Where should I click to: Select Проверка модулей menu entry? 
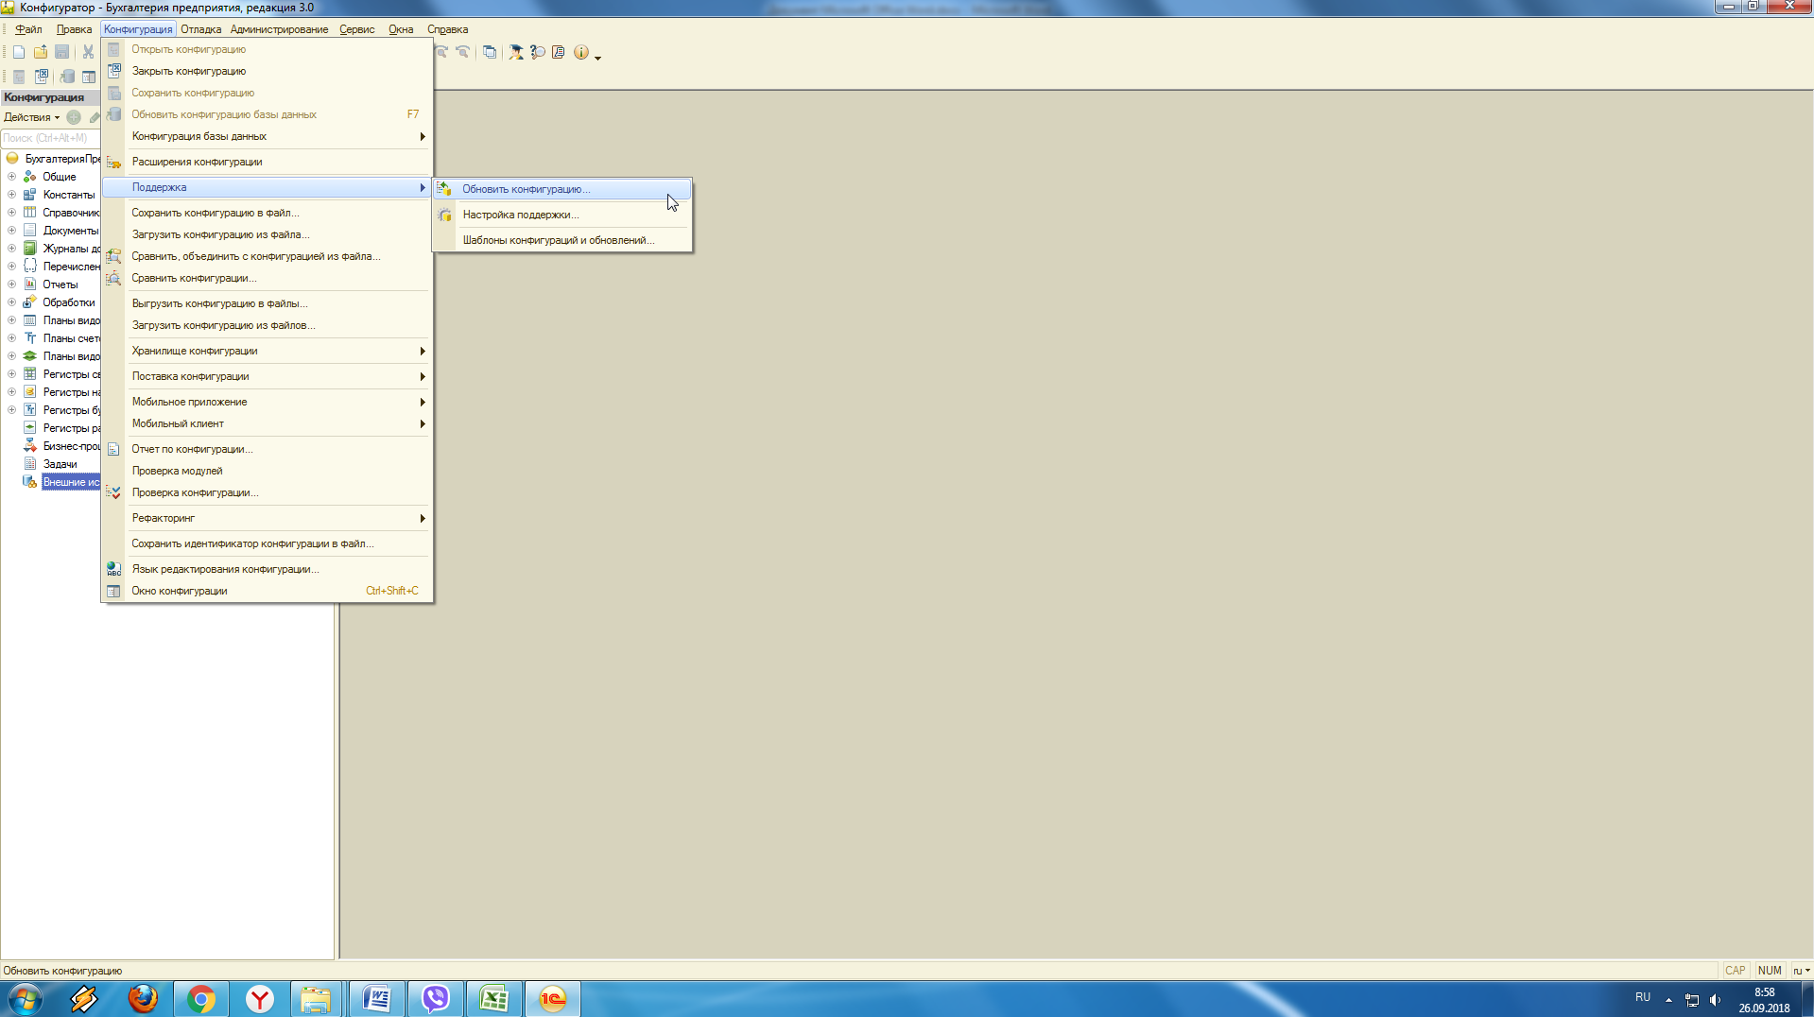[x=268, y=471]
